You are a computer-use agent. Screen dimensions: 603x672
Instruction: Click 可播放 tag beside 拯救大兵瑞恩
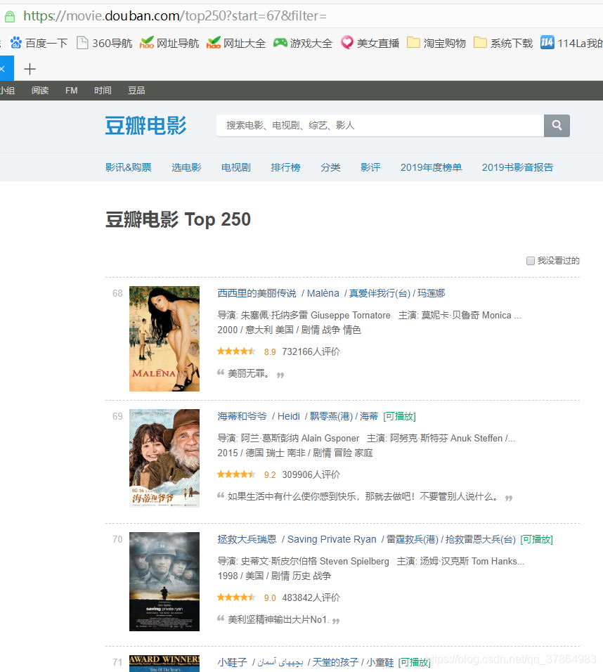(x=536, y=539)
